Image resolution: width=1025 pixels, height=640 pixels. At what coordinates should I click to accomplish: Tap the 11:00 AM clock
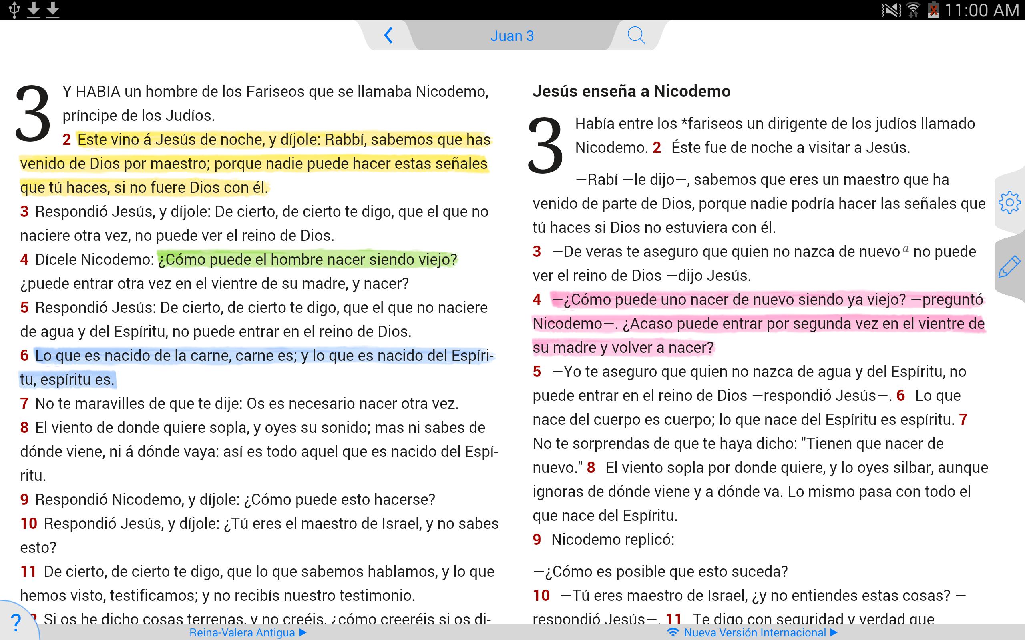[981, 10]
